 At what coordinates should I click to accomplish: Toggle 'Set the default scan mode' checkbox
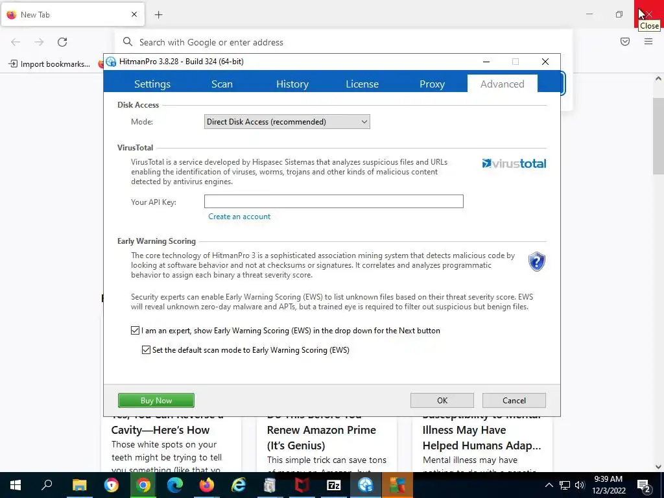(146, 350)
